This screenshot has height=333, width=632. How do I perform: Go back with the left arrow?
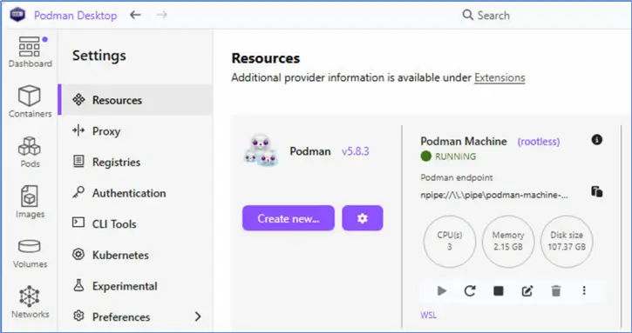pyautogui.click(x=135, y=15)
